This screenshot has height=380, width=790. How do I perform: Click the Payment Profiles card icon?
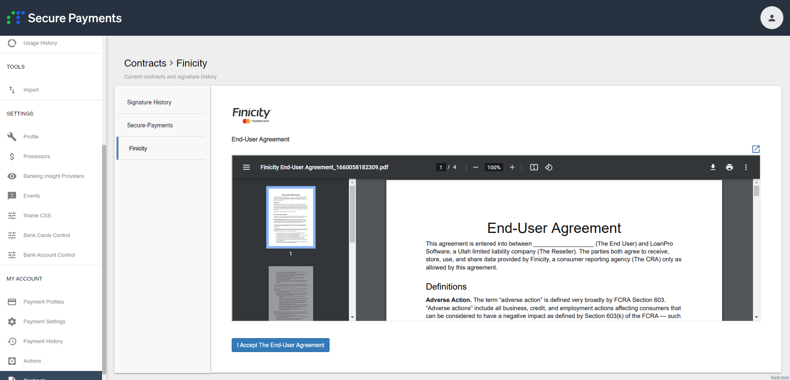[12, 302]
